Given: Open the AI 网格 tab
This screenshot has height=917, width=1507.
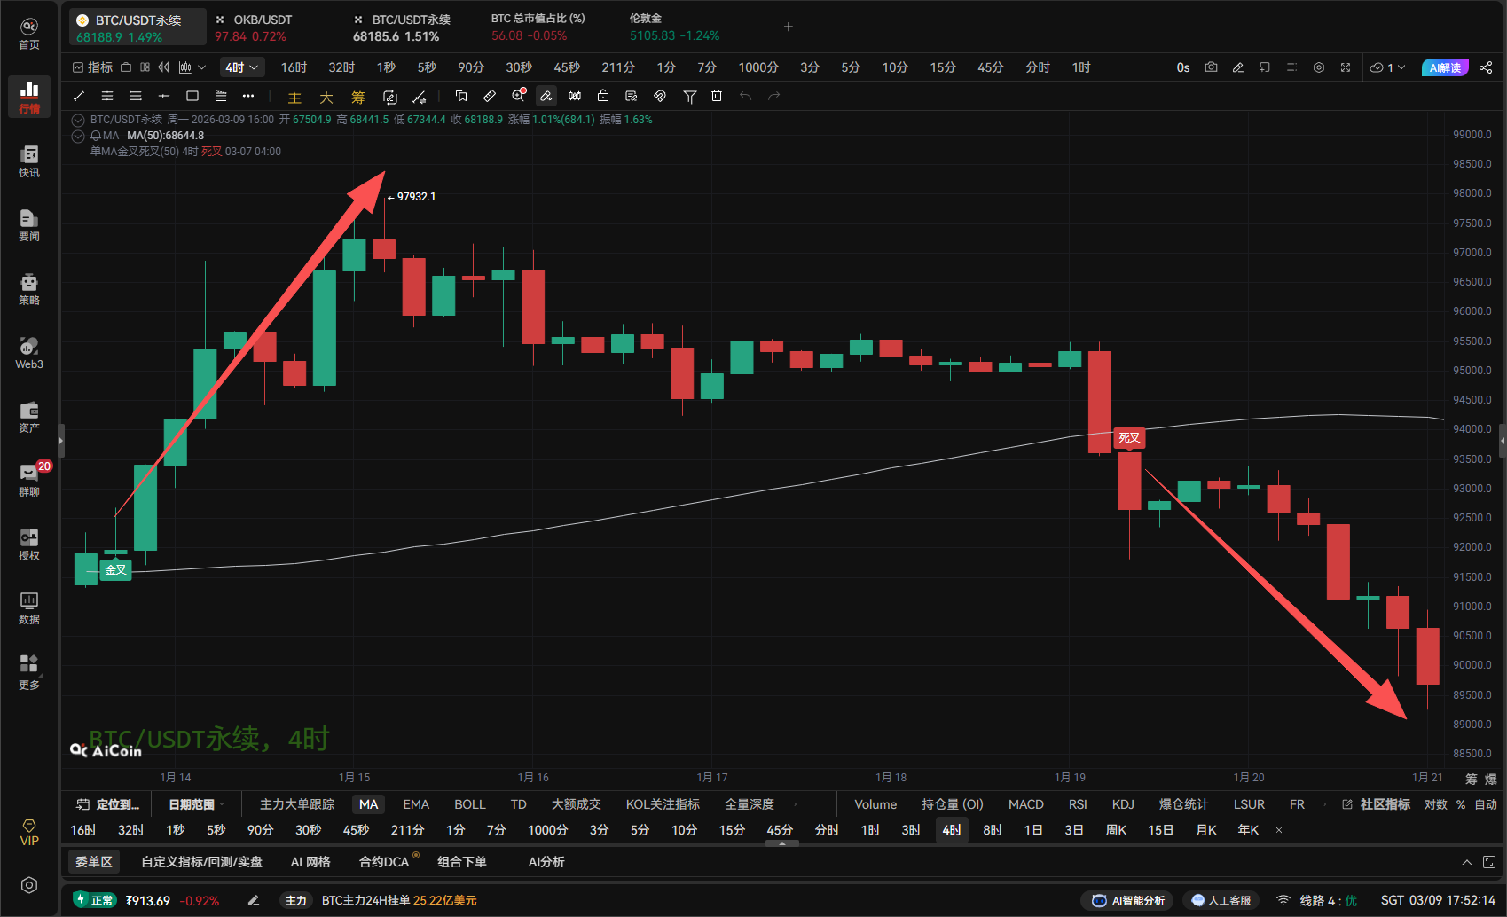Looking at the screenshot, I should [x=310, y=862].
